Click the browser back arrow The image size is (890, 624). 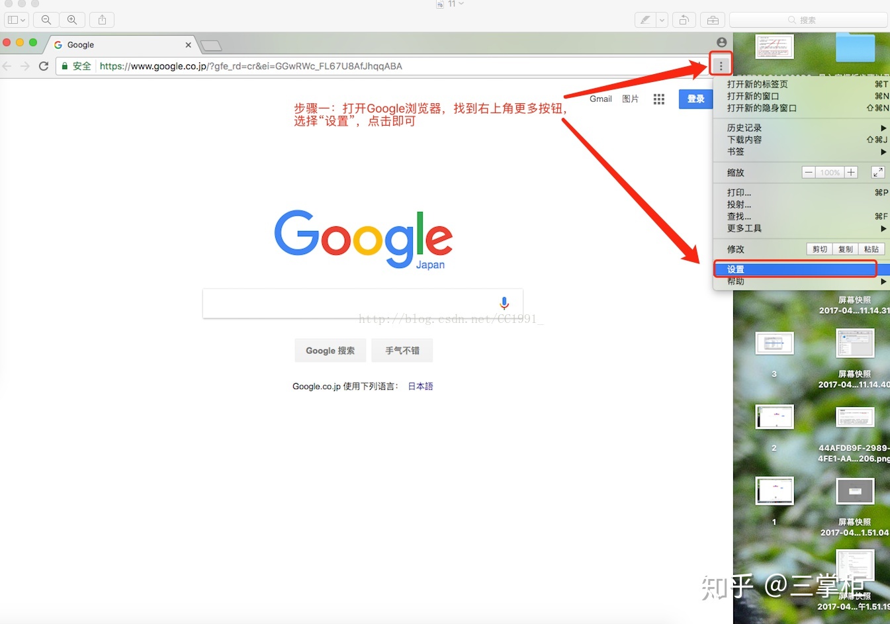click(x=7, y=66)
